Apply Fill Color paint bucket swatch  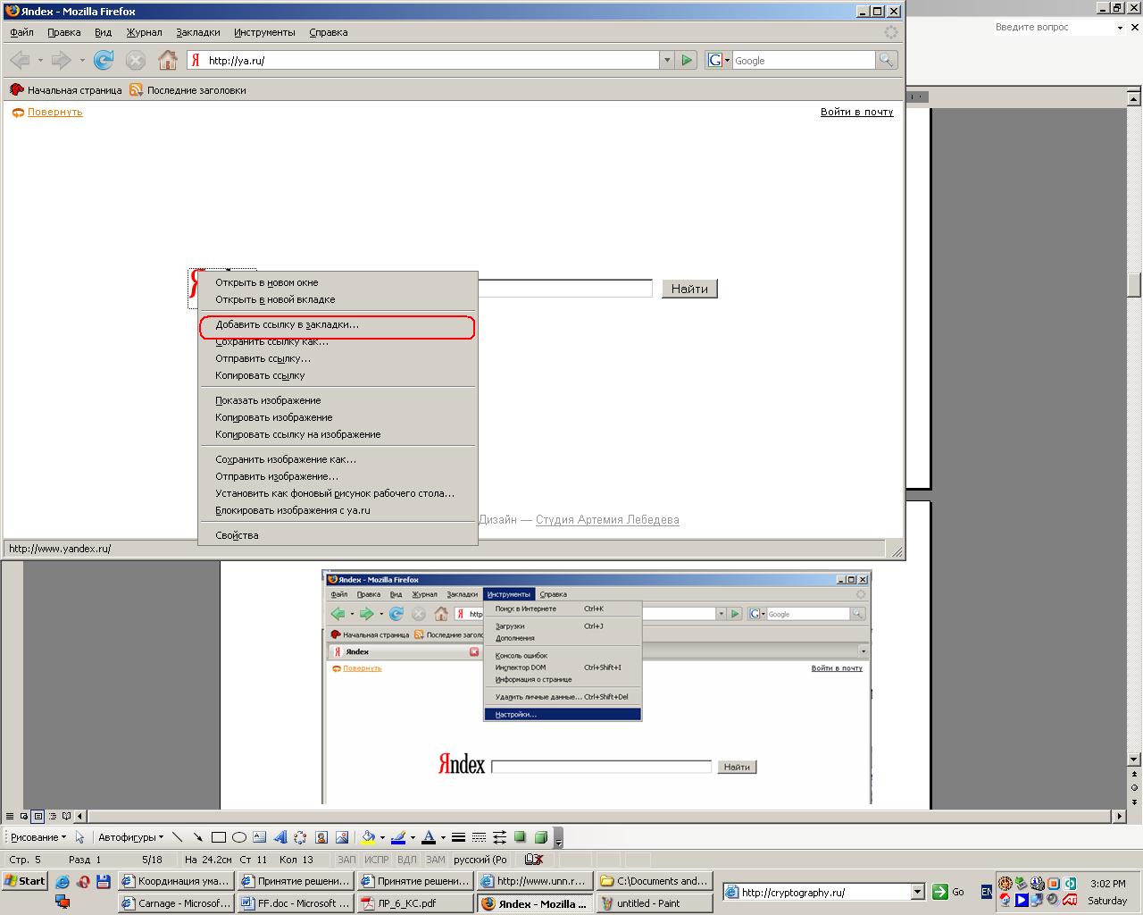367,837
